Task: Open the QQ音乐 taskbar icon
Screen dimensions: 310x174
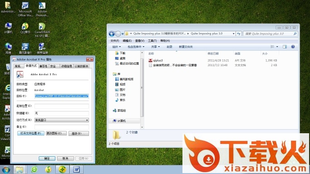Action: 48,169
